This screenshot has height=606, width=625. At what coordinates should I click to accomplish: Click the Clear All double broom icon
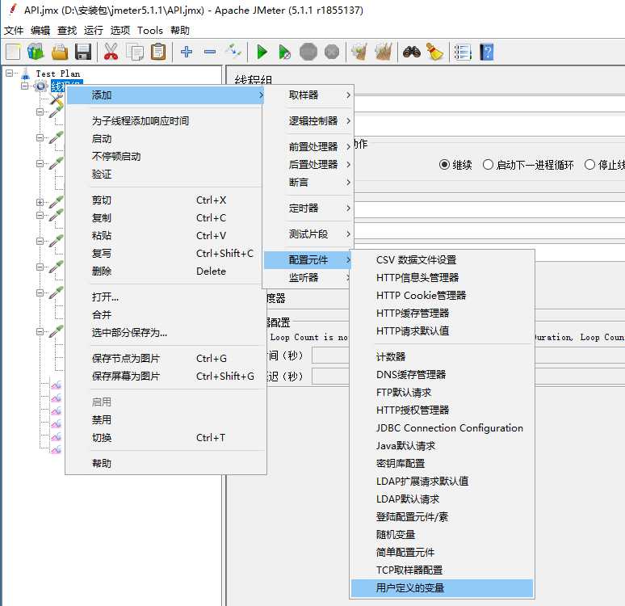click(x=384, y=53)
